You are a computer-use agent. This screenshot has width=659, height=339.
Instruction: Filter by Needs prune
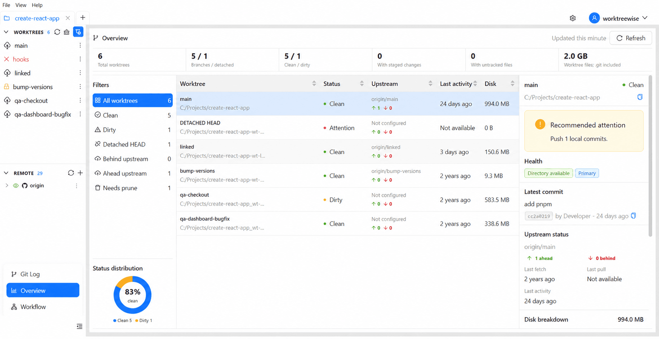[x=132, y=188]
